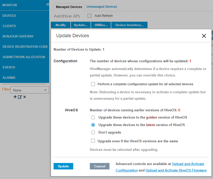Follow Upload and Activate HiveOS Firmware link
213x179 pixels.
176,170
